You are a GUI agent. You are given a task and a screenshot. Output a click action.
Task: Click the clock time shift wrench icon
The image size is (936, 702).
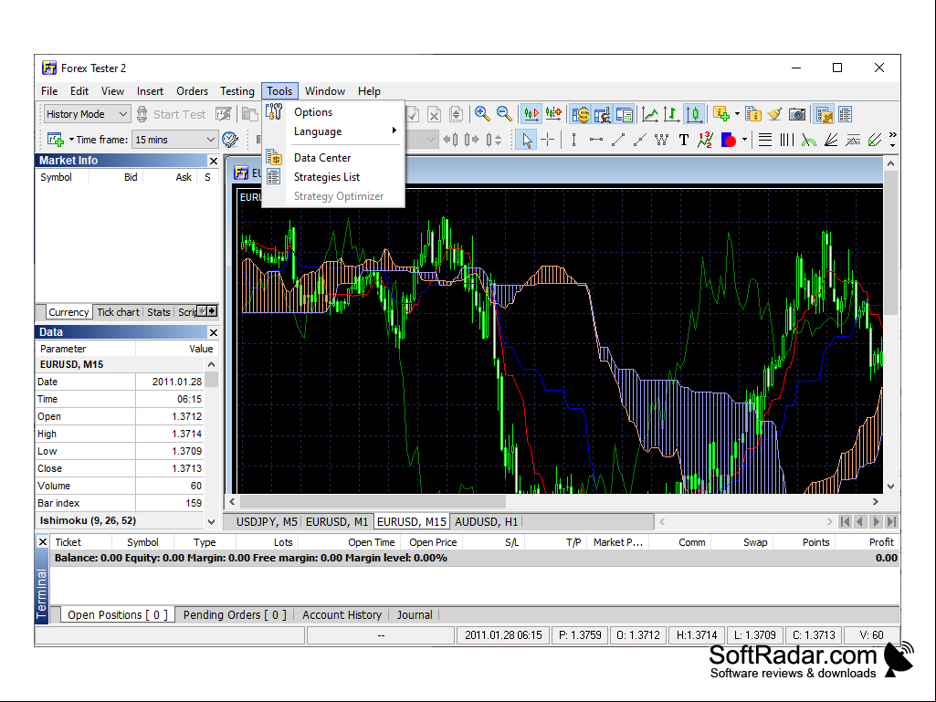[x=230, y=140]
